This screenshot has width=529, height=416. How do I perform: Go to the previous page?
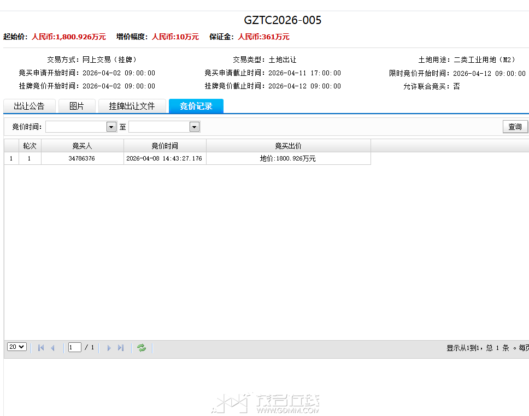click(52, 347)
